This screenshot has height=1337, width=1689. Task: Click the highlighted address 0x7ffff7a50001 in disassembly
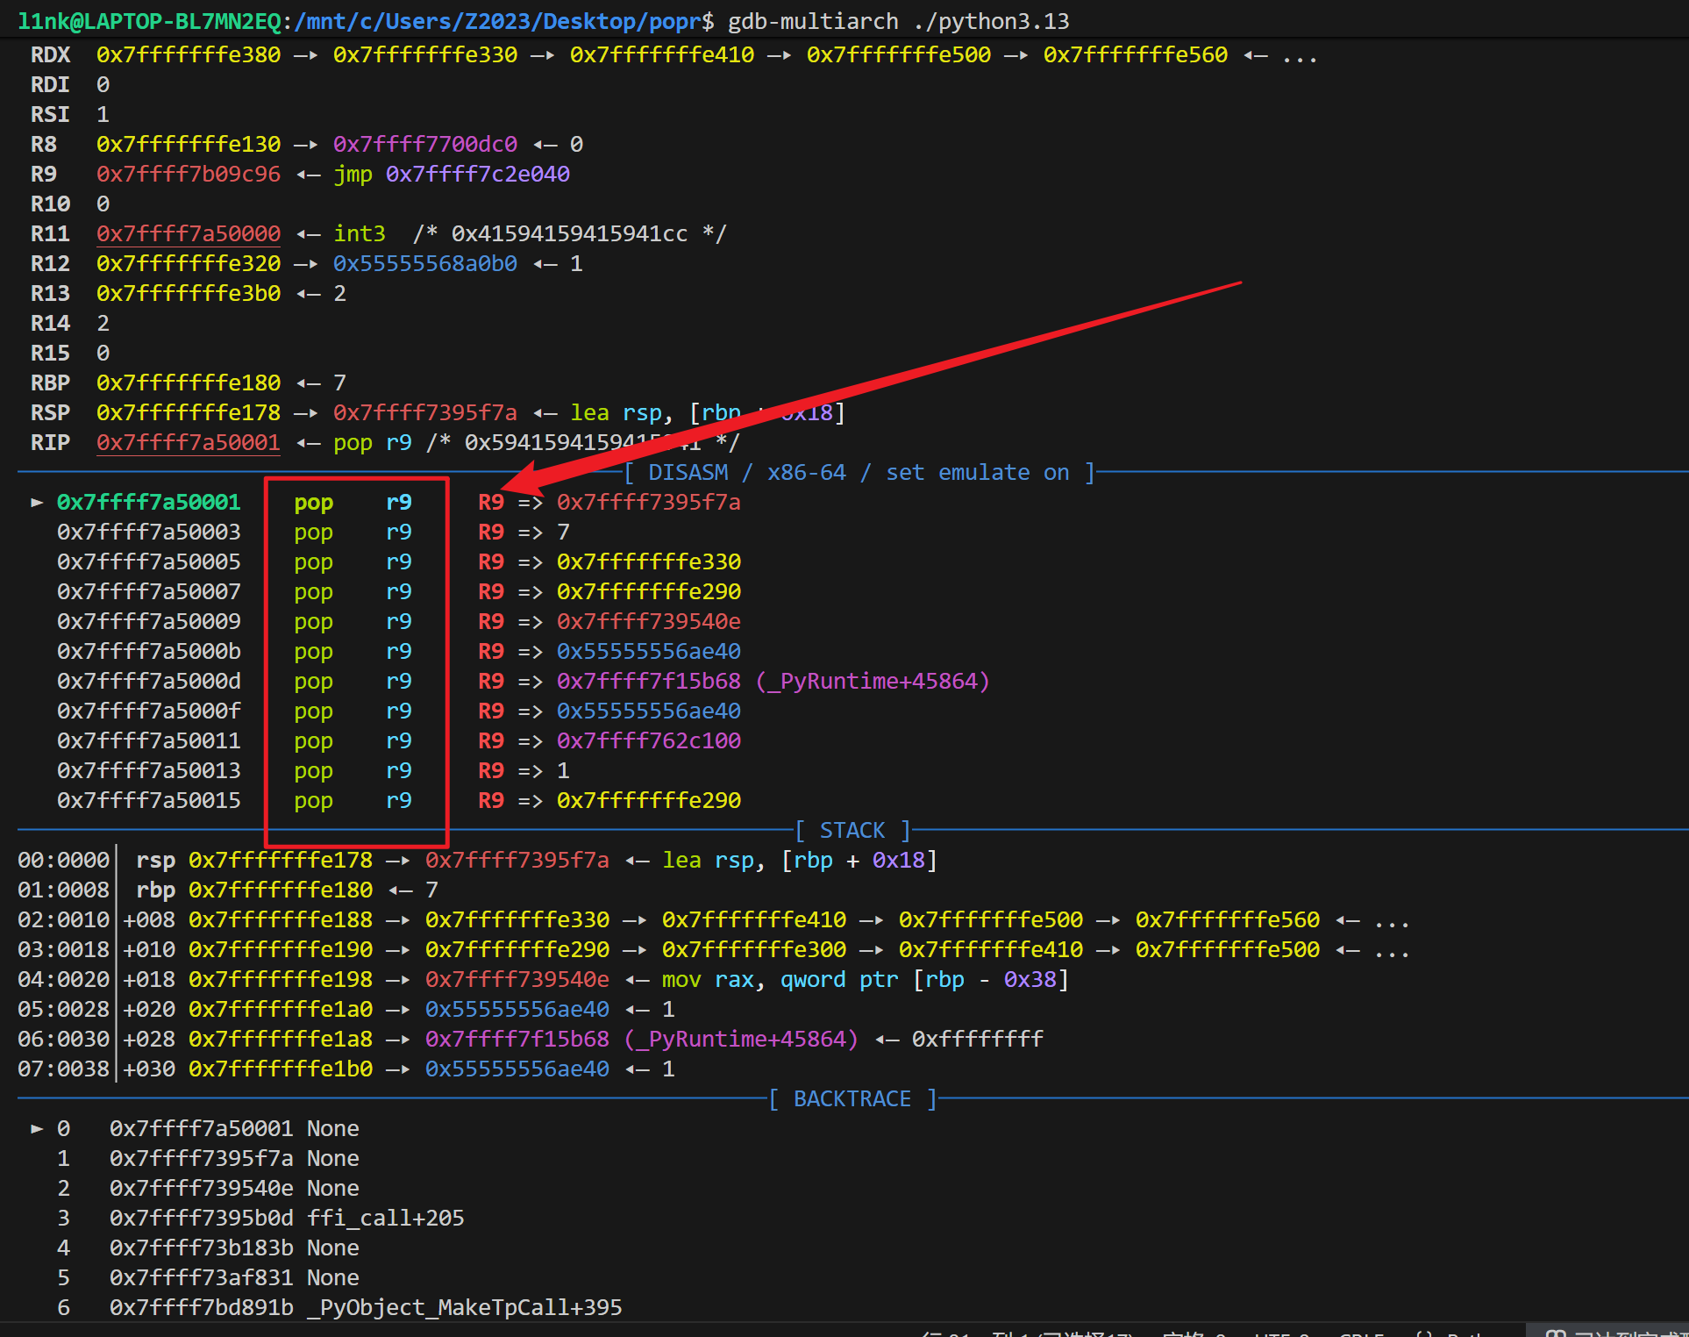tap(148, 502)
